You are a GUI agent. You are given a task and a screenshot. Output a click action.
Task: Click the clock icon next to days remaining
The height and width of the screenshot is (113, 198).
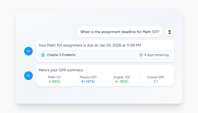coord(141,55)
